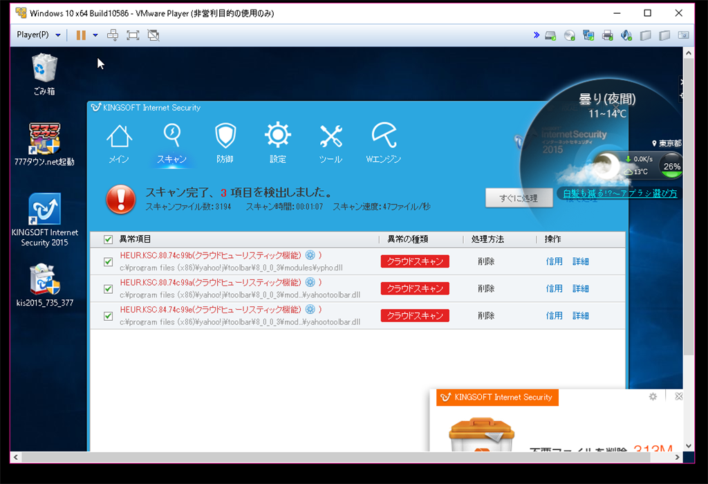Open the weather widget headline link
The width and height of the screenshot is (708, 484).
point(620,193)
